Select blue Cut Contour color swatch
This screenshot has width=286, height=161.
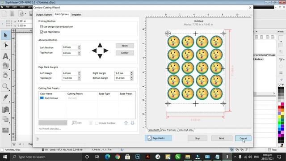coord(42,98)
